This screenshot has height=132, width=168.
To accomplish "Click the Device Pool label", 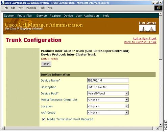I will 50,93.
